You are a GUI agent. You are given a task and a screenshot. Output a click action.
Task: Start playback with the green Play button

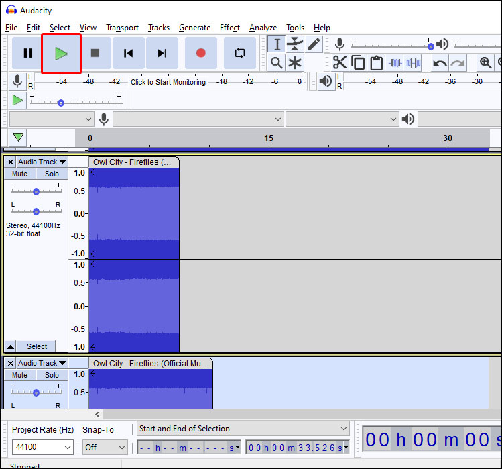[61, 54]
